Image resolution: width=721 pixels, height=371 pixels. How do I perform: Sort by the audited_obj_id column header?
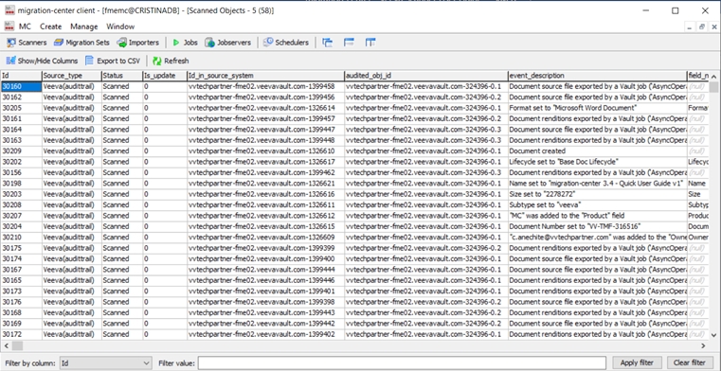click(426, 76)
